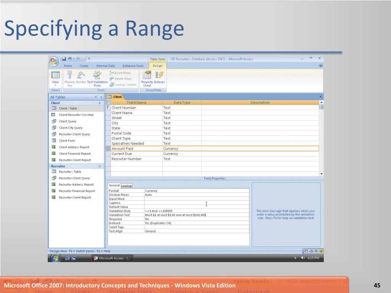
Task: Open the External Data ribbon tab
Action: click(105, 66)
